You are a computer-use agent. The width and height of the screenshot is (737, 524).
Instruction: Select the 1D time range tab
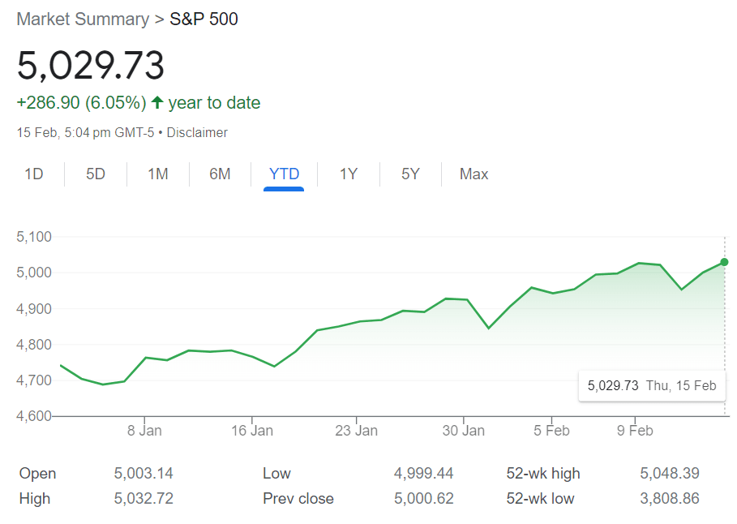[34, 174]
